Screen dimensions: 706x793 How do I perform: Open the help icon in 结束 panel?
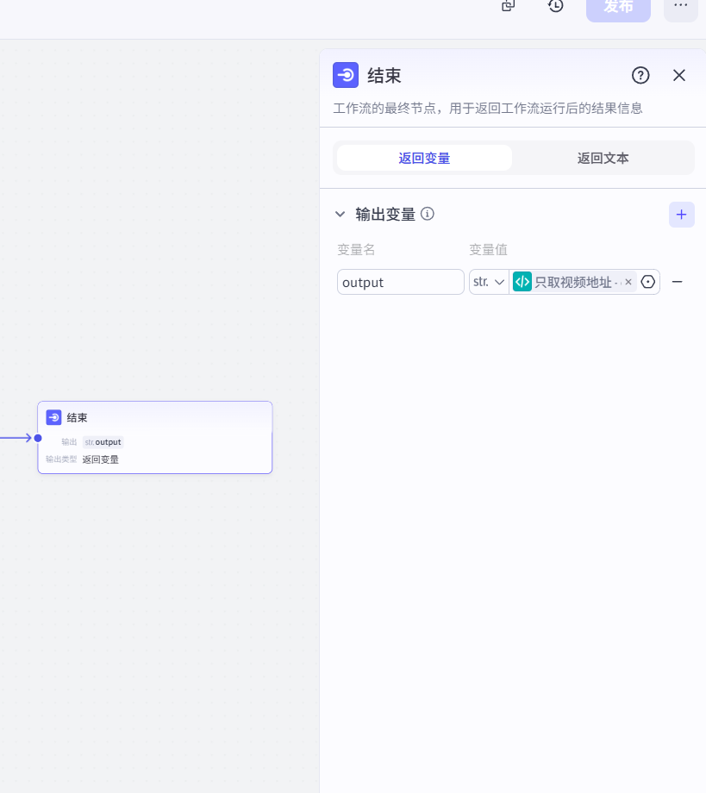pyautogui.click(x=640, y=75)
